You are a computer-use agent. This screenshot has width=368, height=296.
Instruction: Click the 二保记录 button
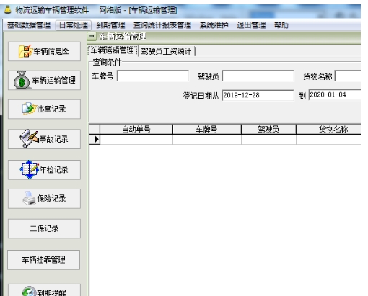pos(44,228)
